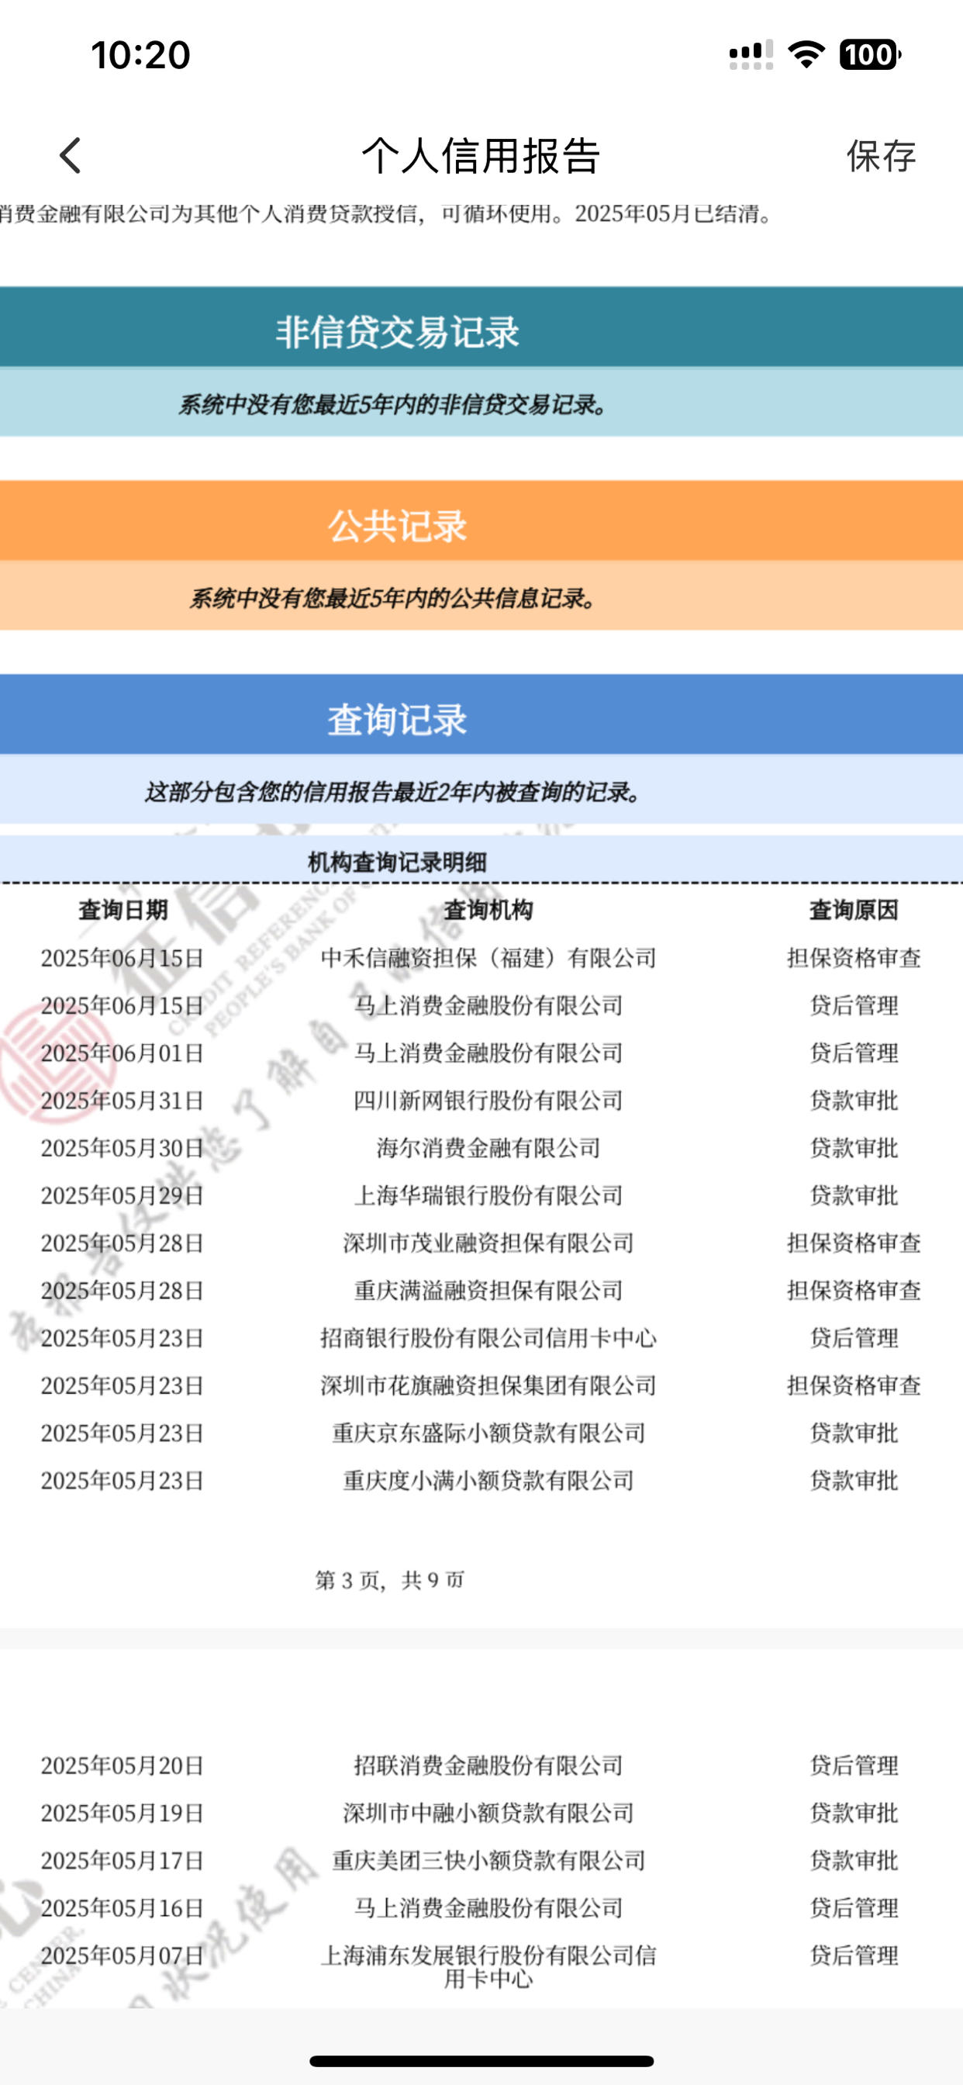Screen dimensions: 963x2085
Task: Tap the back arrow icon
Action: click(71, 155)
